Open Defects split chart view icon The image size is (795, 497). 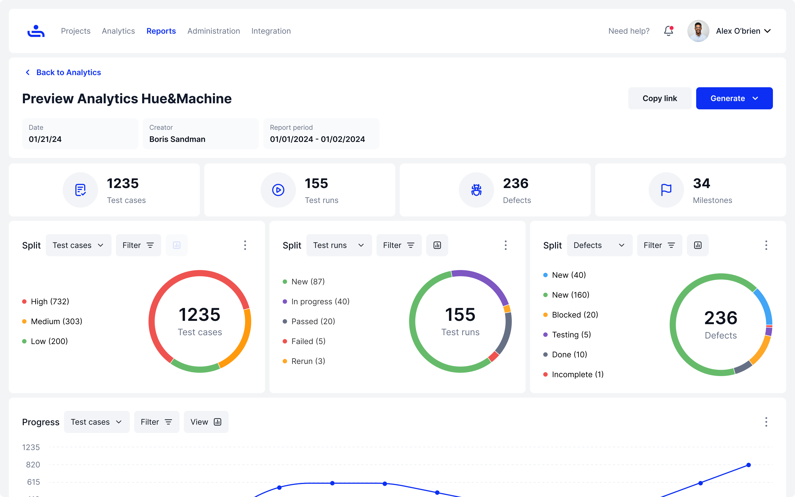coord(698,245)
